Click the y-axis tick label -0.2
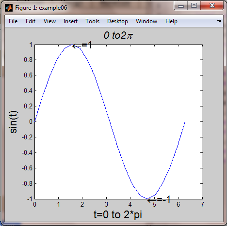The width and height of the screenshot is (227, 226). pos(27,137)
